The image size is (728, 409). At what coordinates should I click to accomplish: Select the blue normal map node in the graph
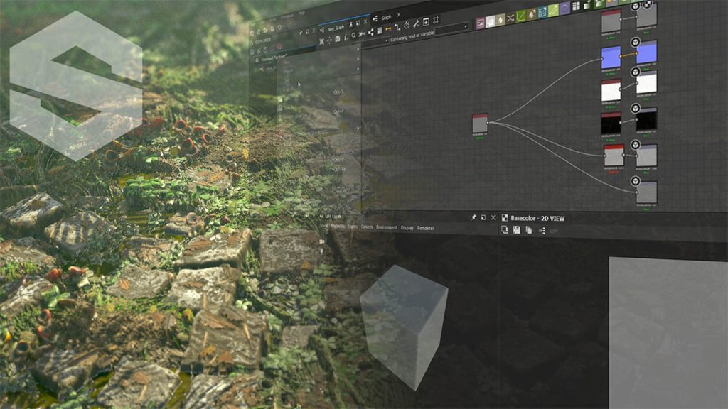611,58
